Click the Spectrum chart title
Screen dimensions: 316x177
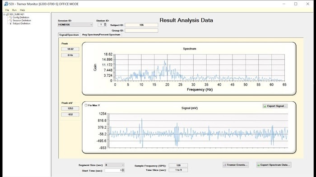coord(190,49)
